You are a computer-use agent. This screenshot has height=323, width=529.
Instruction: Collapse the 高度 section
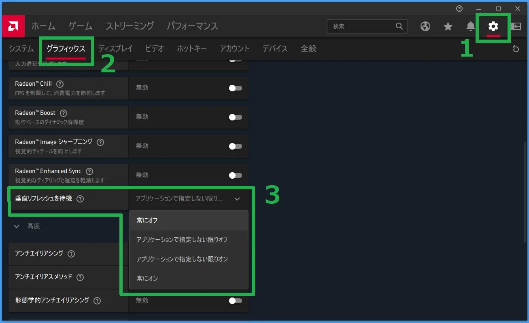tap(17, 226)
